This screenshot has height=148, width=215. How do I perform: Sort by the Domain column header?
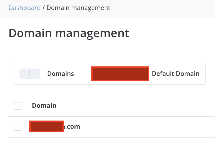point(44,106)
